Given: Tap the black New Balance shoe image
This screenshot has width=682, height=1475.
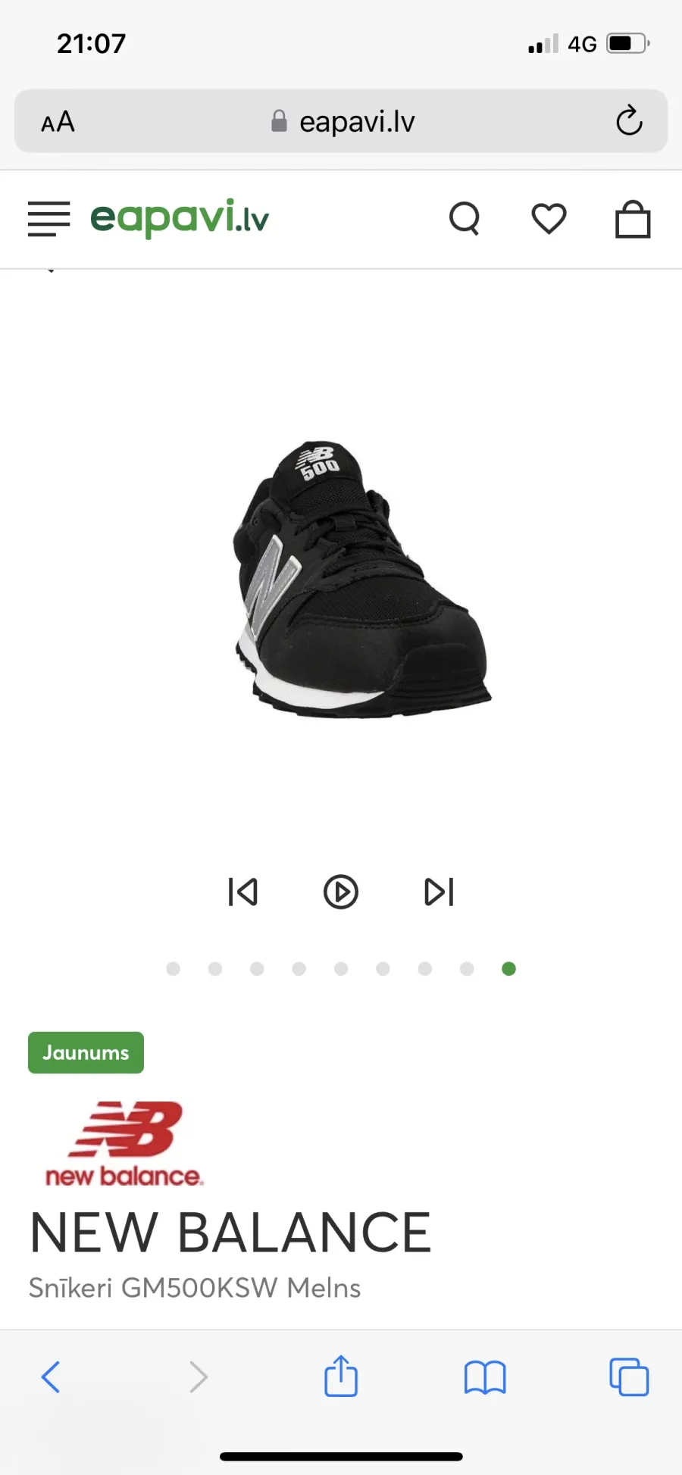Looking at the screenshot, I should coord(361,580).
